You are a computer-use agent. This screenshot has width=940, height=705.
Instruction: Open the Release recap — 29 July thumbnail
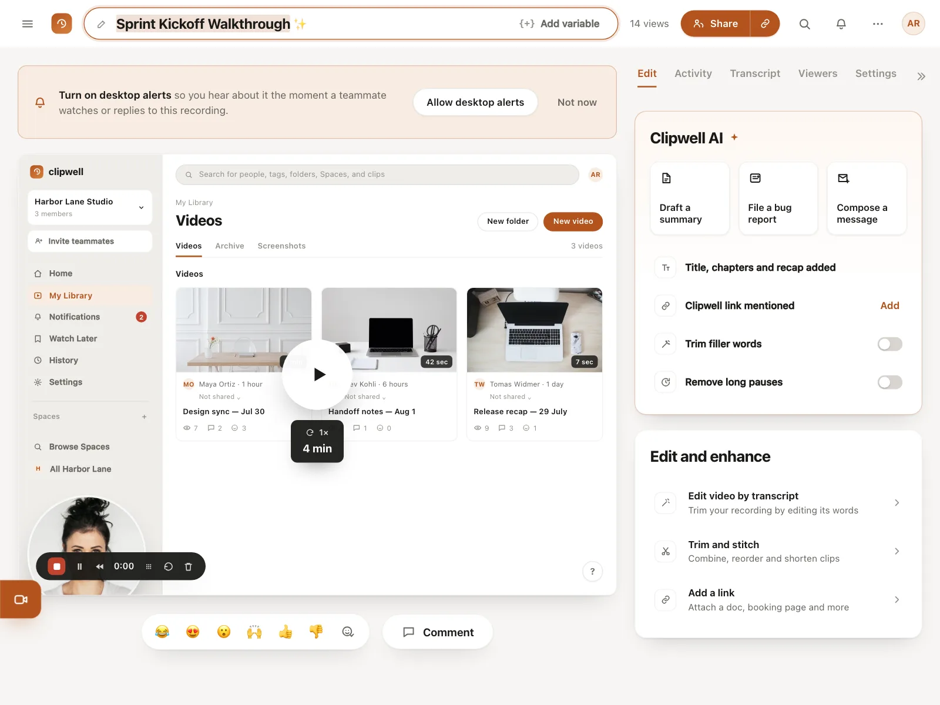point(535,330)
